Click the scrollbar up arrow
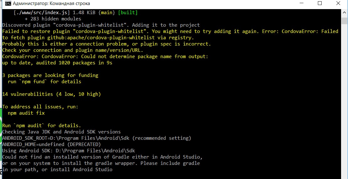 click(344, 12)
